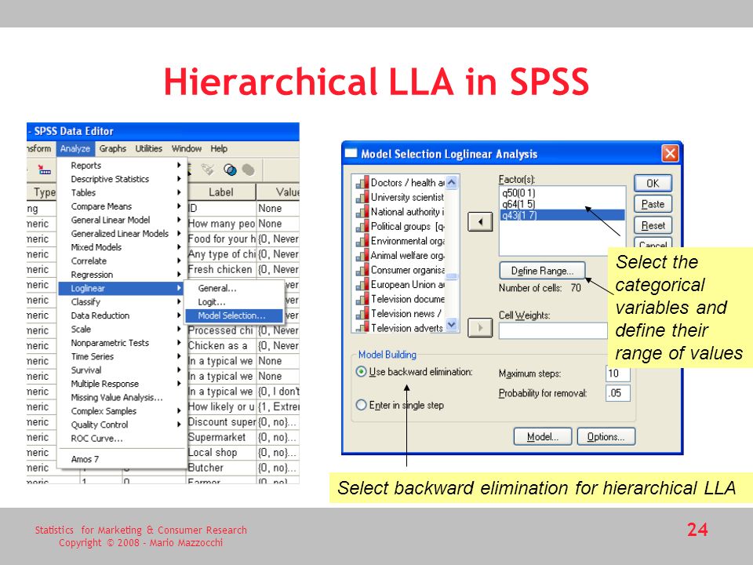Select Political groups variable icon
The height and width of the screenshot is (565, 753).
[x=362, y=226]
